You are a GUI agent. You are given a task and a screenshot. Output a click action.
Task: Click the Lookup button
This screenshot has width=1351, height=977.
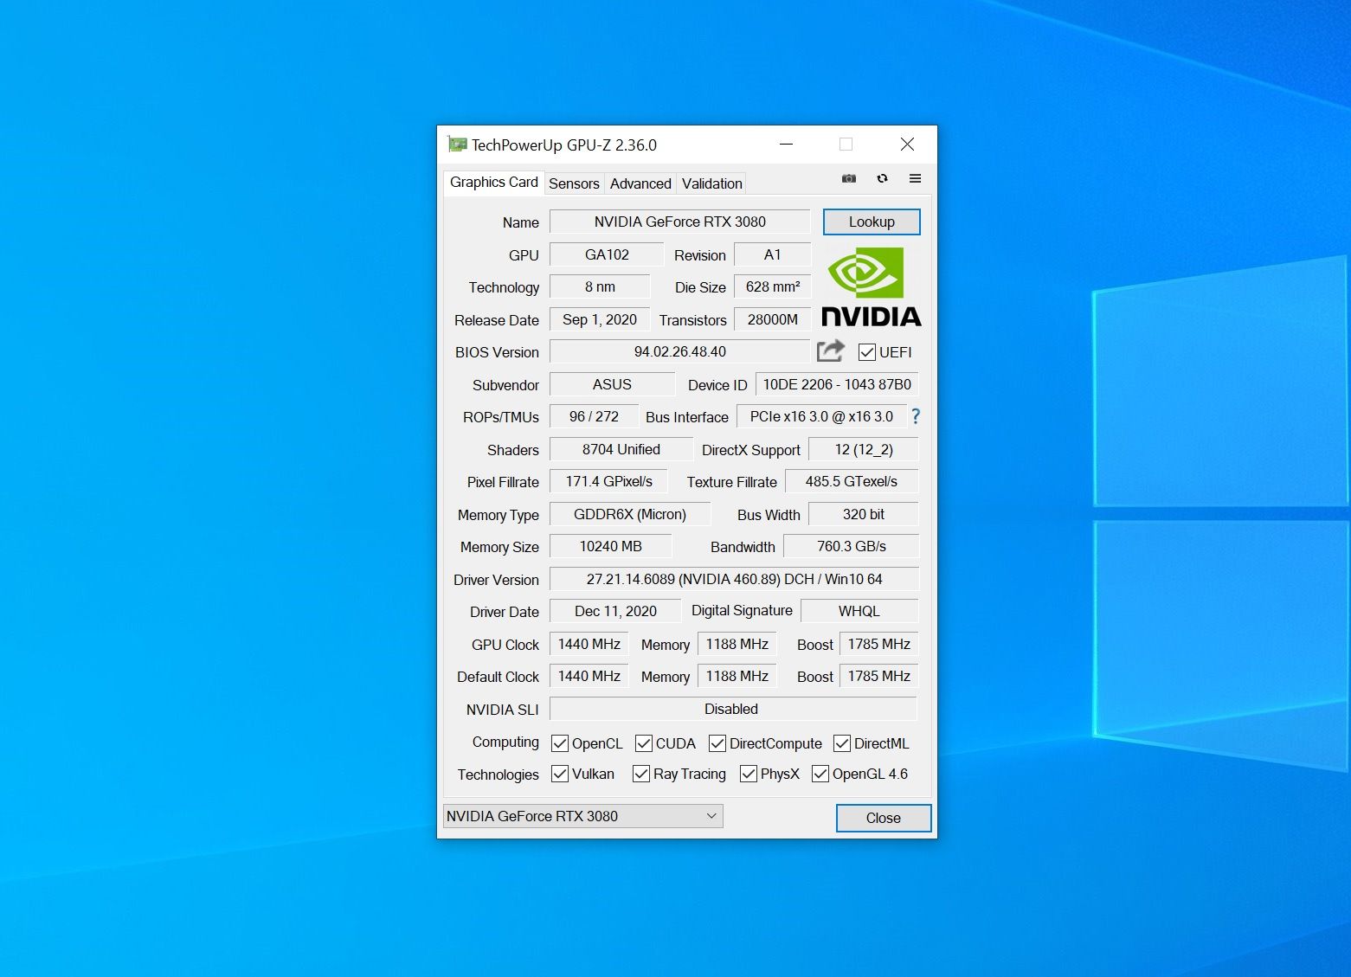point(872,222)
